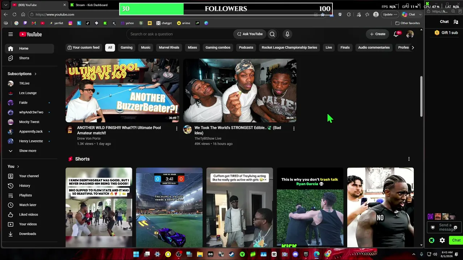Open the TikTok bookmark
The width and height of the screenshot is (463, 260).
88,23
